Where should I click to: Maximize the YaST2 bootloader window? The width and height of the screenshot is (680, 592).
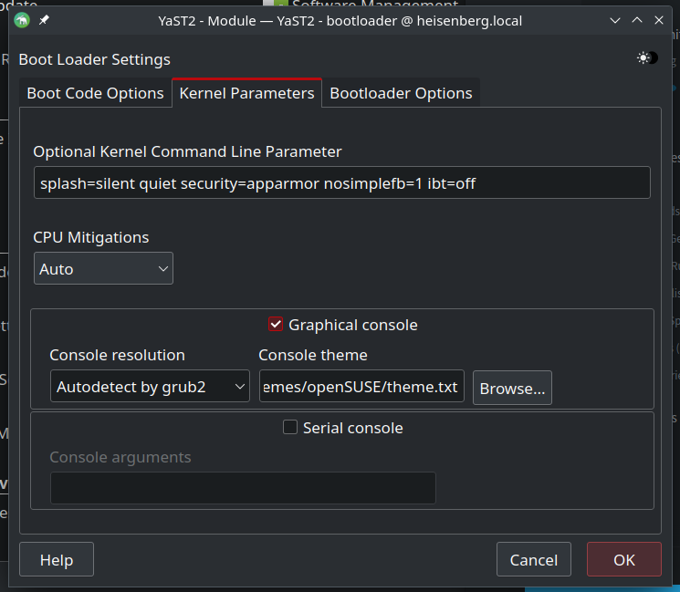[x=637, y=19]
